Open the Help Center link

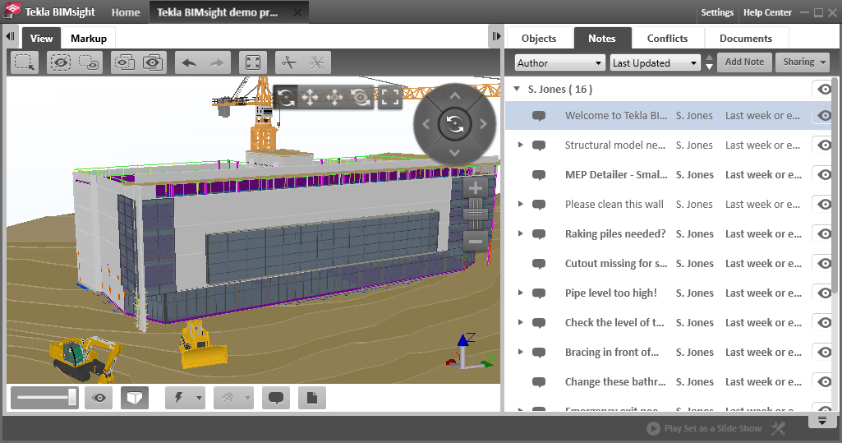(x=767, y=12)
